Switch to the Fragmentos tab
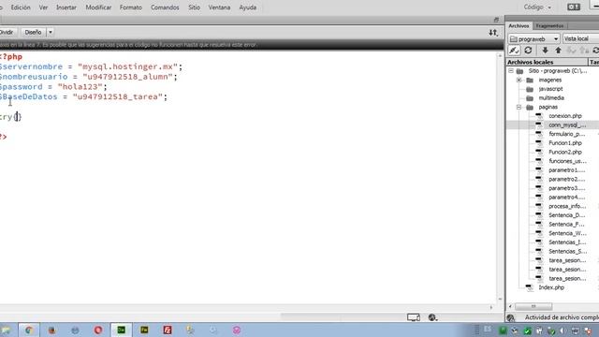The image size is (599, 337). click(x=549, y=25)
